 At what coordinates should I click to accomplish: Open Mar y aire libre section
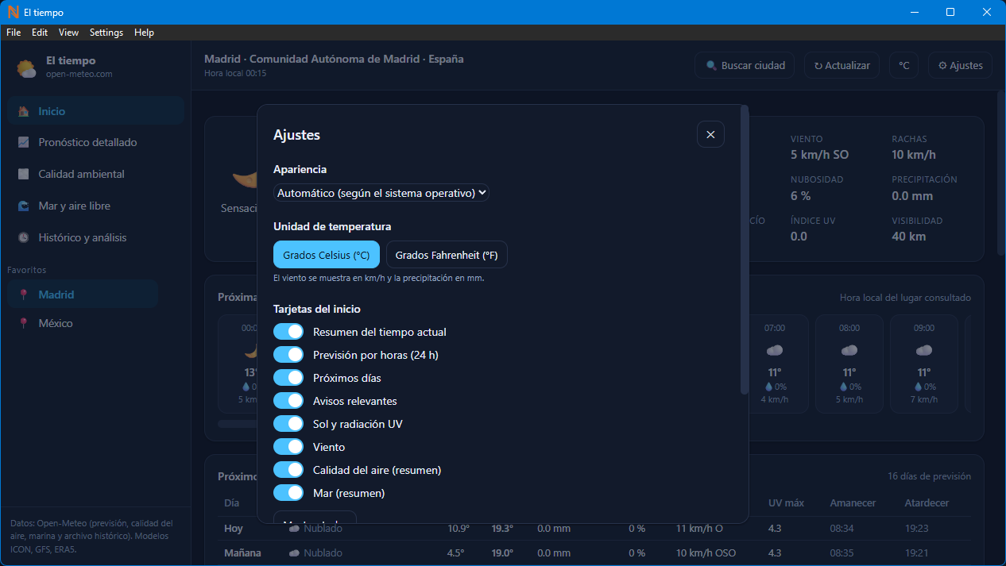96,206
